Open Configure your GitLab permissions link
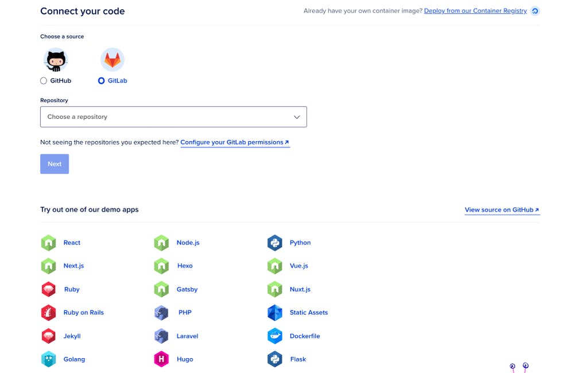This screenshot has width=574, height=373. [x=234, y=142]
